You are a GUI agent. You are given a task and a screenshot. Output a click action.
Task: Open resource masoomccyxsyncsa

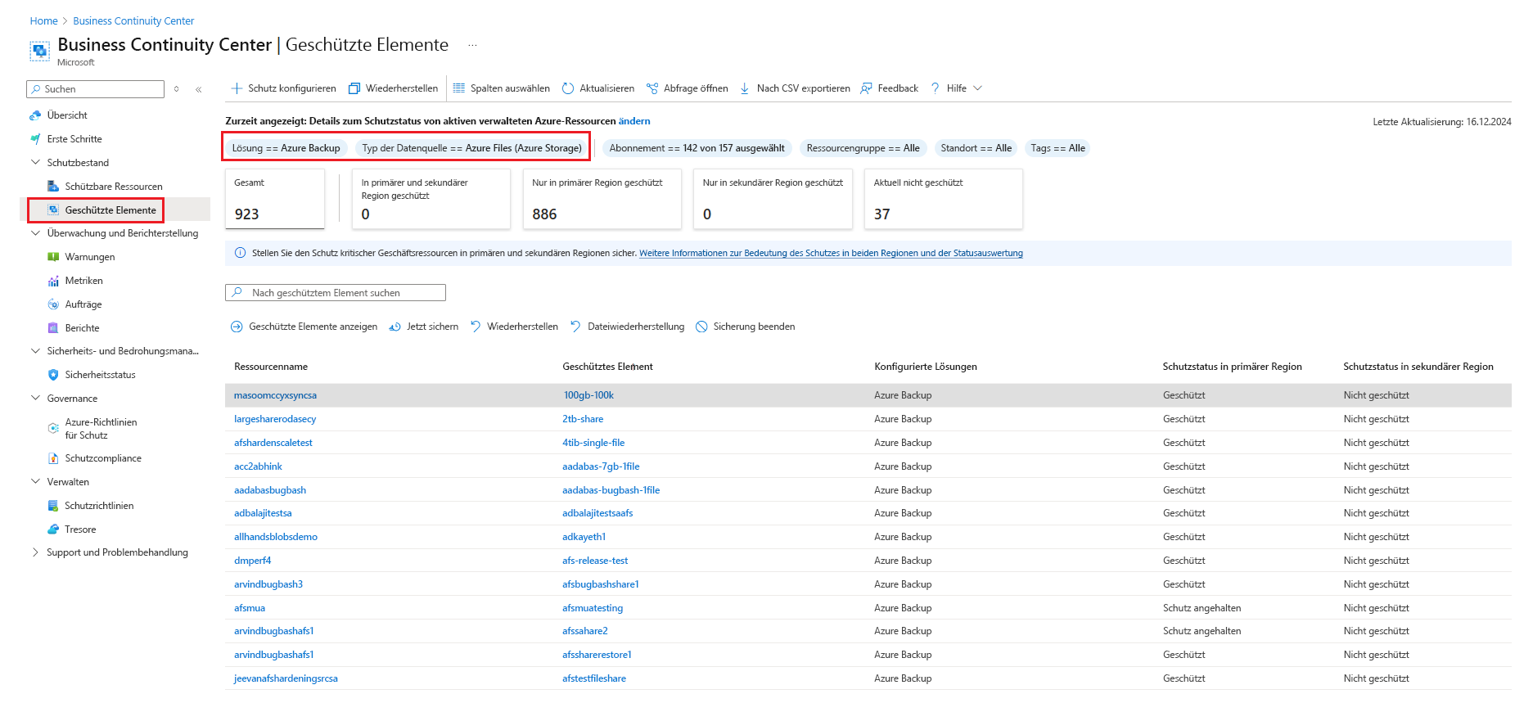[x=275, y=395]
